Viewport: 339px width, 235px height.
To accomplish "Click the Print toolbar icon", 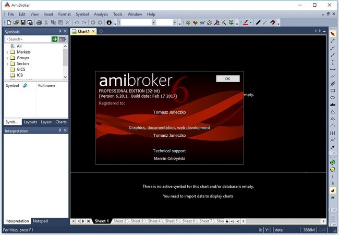I will (39, 22).
